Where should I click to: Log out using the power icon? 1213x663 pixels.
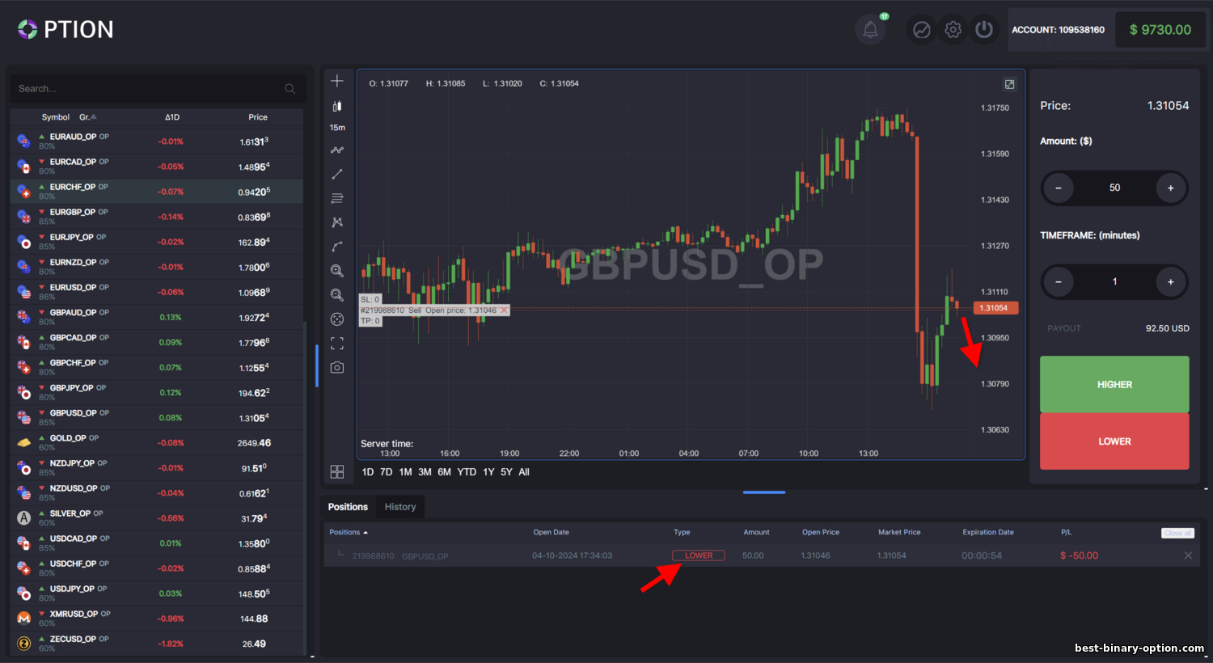pos(984,30)
